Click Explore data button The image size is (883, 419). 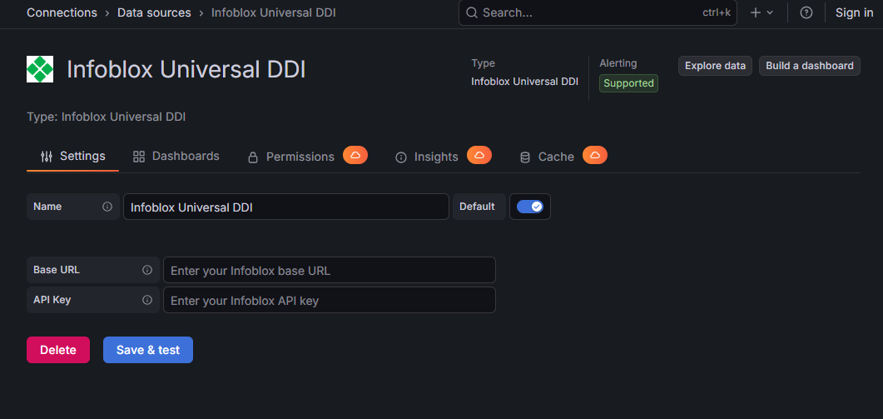coord(715,66)
